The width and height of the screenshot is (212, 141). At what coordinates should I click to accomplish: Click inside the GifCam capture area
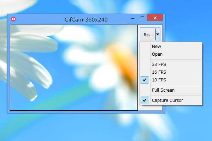[74, 68]
